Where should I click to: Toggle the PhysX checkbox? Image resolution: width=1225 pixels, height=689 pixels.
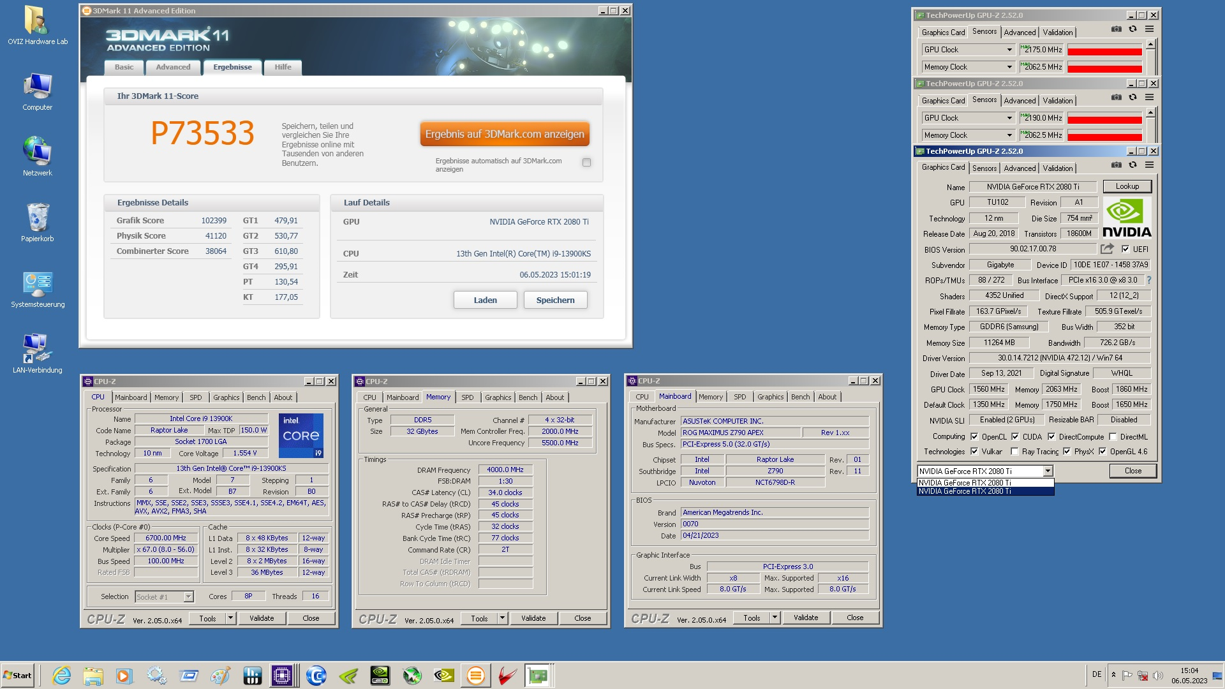click(1067, 451)
